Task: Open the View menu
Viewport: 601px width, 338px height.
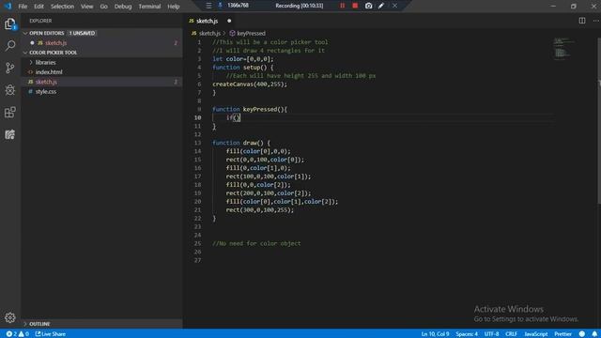Action: click(x=87, y=7)
